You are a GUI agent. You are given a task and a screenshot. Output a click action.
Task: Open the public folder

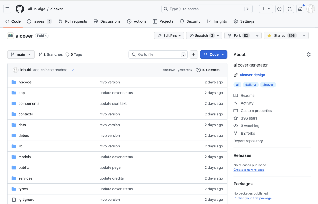[24, 167]
